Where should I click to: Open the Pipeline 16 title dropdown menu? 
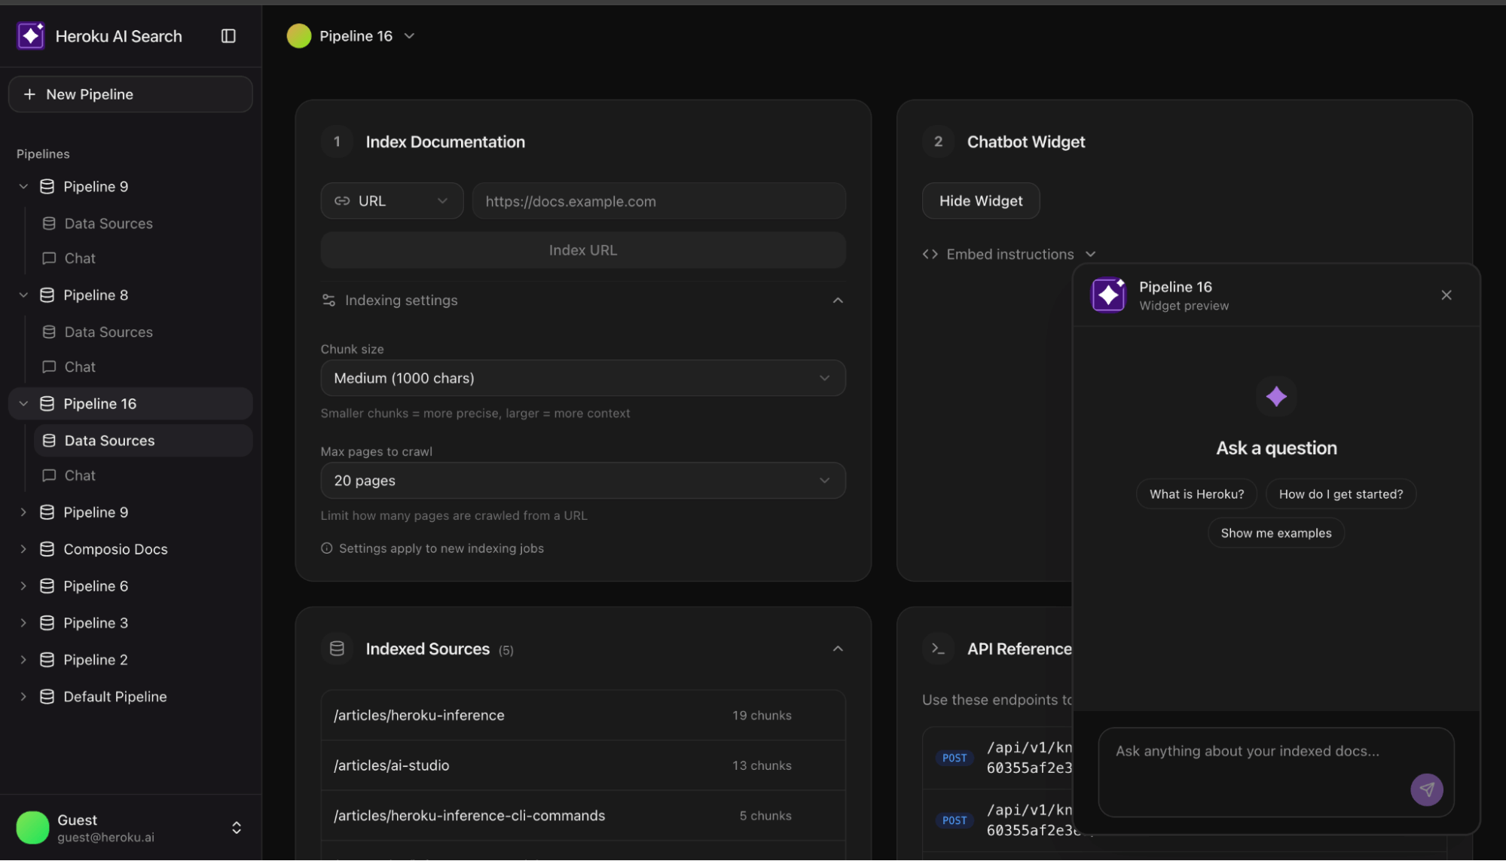[x=409, y=35]
